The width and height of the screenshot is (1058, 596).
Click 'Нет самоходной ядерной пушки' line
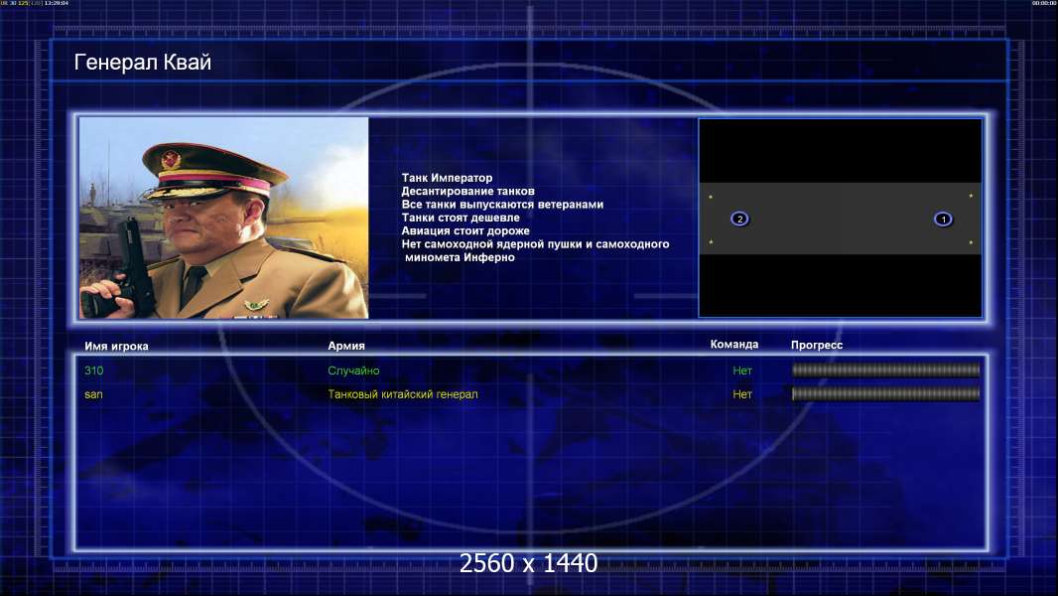(x=535, y=243)
